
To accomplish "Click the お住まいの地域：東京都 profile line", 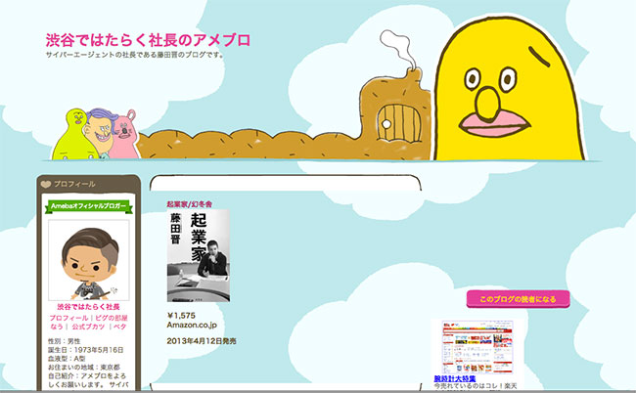I will 84,368.
